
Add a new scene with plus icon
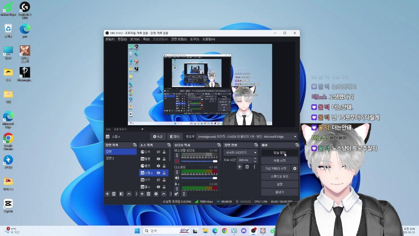click(x=107, y=194)
